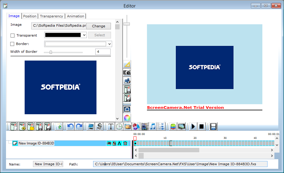Viewport: 284px width, 173px height.
Task: Take snapshot with the camera icon
Action: (127, 73)
